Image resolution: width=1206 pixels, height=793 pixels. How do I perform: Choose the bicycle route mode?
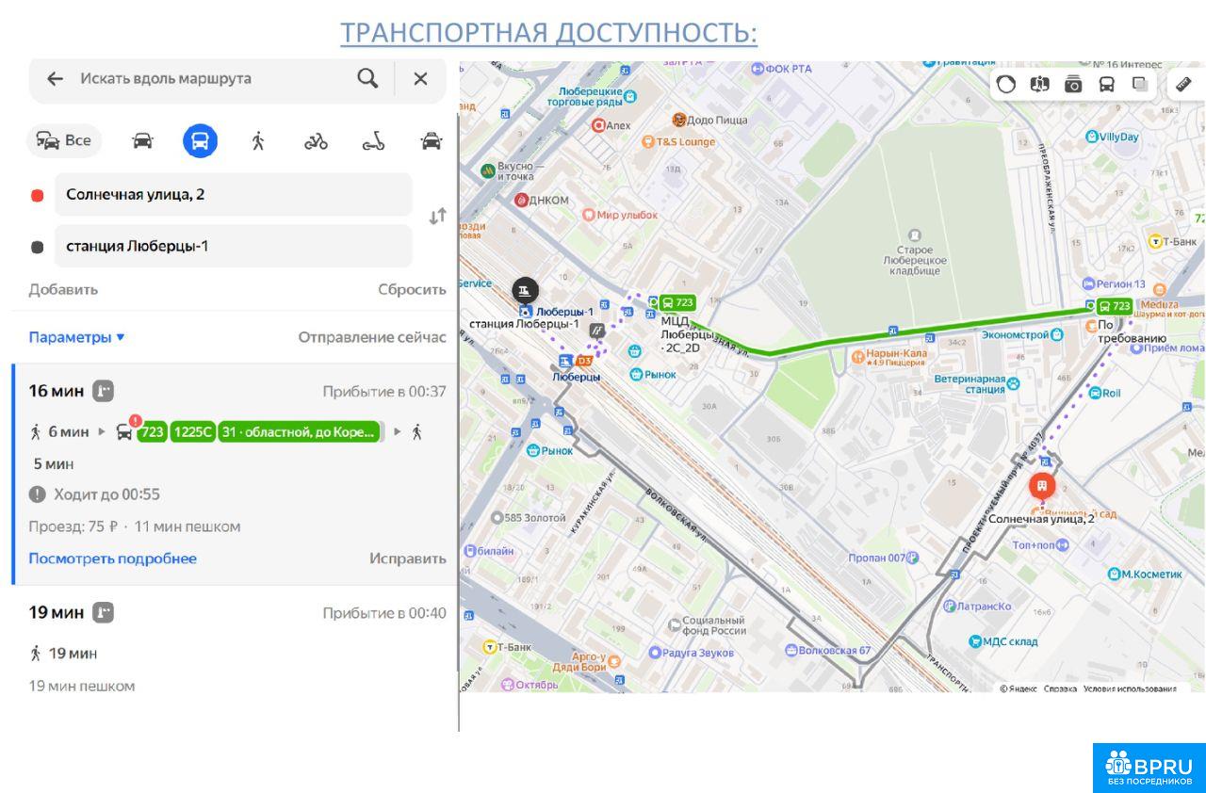(x=316, y=141)
